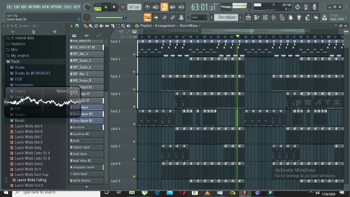
Task: Mute Track 6 with its green light
Action: pyautogui.click(x=134, y=141)
